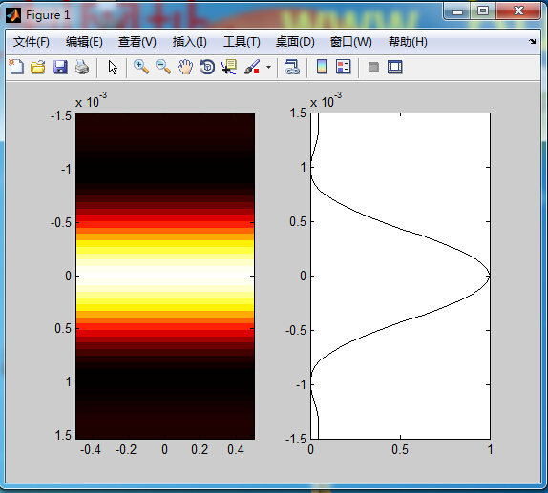Activate the Zoom Out magnifier tool
The height and width of the screenshot is (493, 548).
(163, 67)
